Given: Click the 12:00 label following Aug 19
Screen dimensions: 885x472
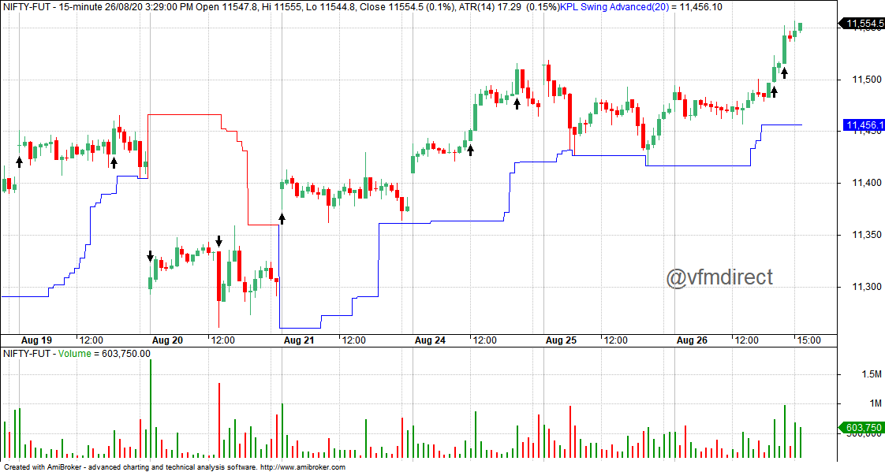Looking at the screenshot, I should pyautogui.click(x=91, y=340).
